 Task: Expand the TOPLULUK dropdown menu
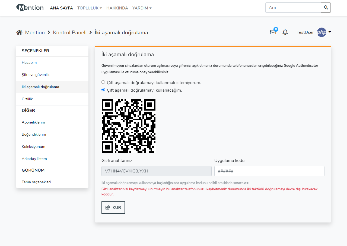[90, 8]
